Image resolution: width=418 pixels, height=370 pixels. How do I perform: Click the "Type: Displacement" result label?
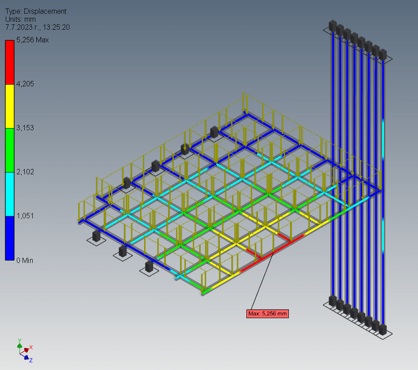tap(36, 12)
